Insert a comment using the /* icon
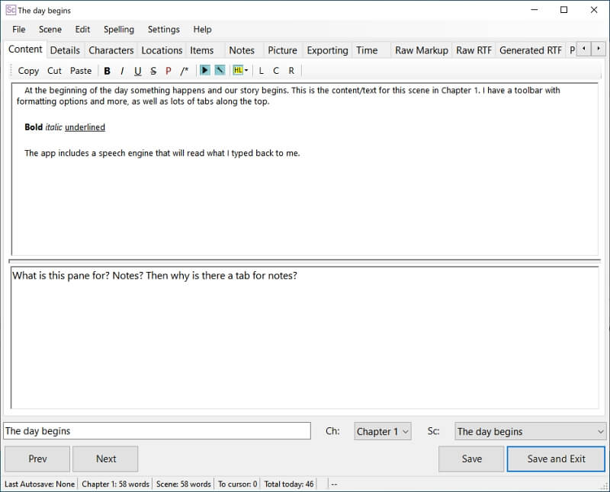 (x=185, y=71)
